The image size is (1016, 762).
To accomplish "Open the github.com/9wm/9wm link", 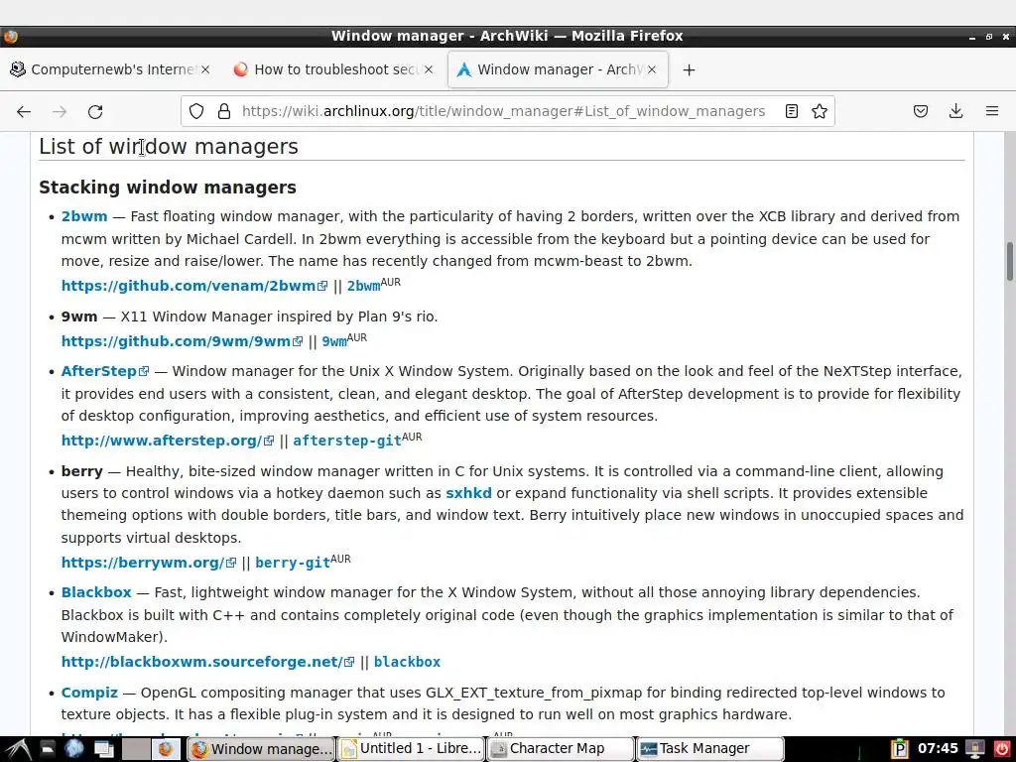I will click(182, 341).
